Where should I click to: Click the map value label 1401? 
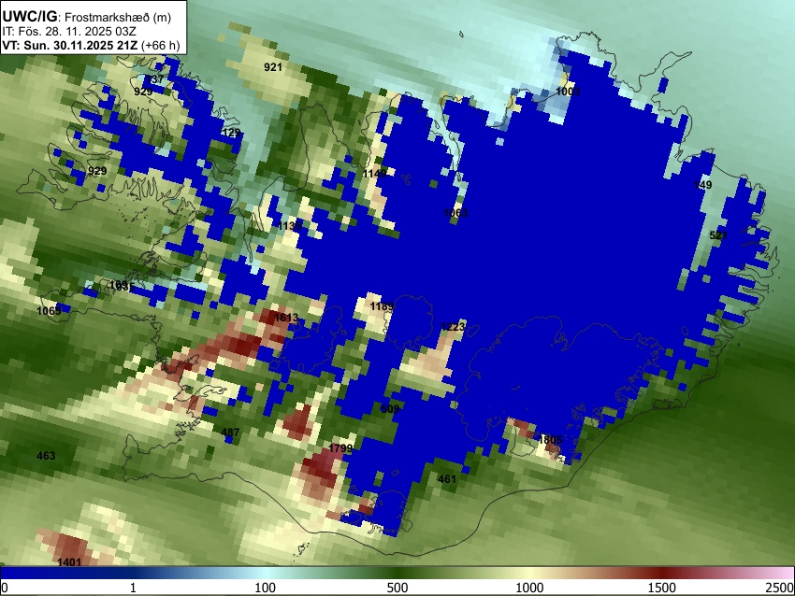69,562
